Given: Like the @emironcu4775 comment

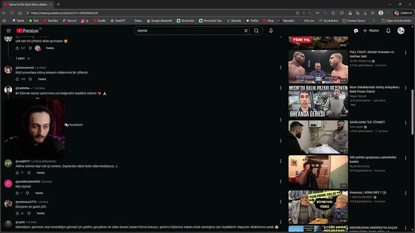Looking at the screenshot, I should tap(17, 214).
